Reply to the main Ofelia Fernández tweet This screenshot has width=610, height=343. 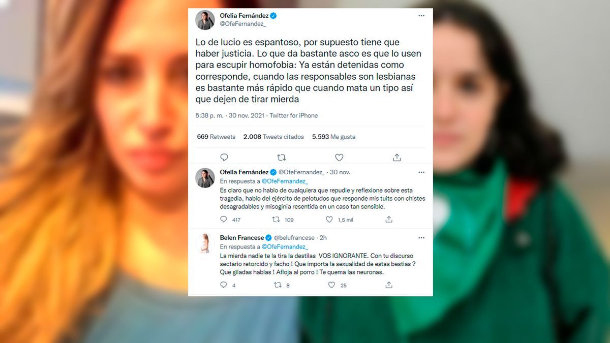(x=224, y=158)
